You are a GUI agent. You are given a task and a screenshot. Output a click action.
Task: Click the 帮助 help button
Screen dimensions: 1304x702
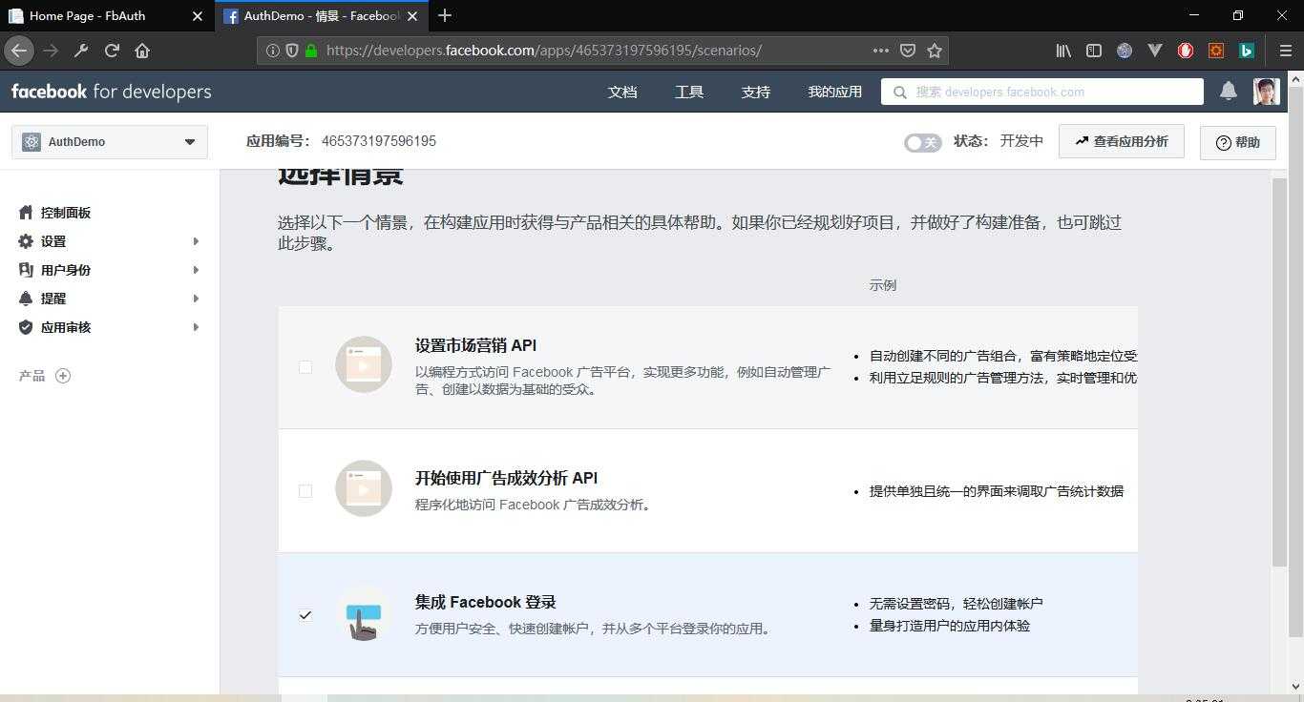(1238, 142)
